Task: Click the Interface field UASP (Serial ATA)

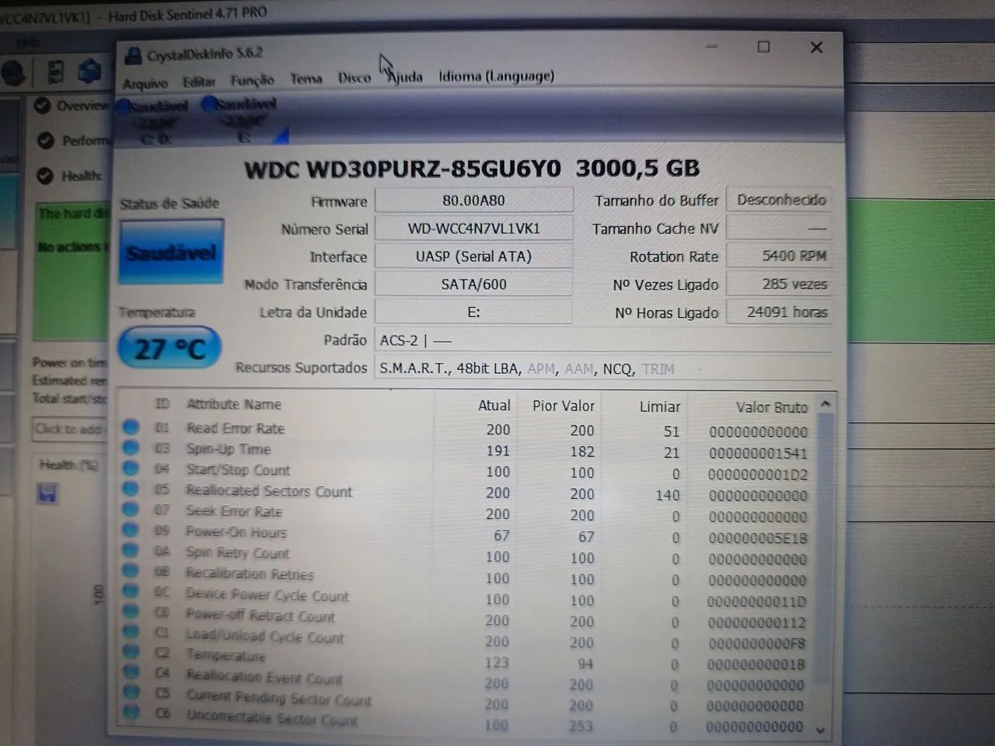Action: [x=473, y=256]
